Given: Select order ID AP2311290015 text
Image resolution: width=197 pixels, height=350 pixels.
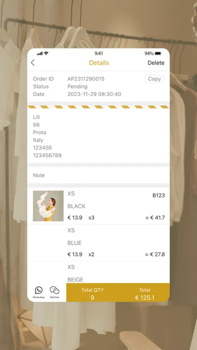Looking at the screenshot, I should point(86,79).
